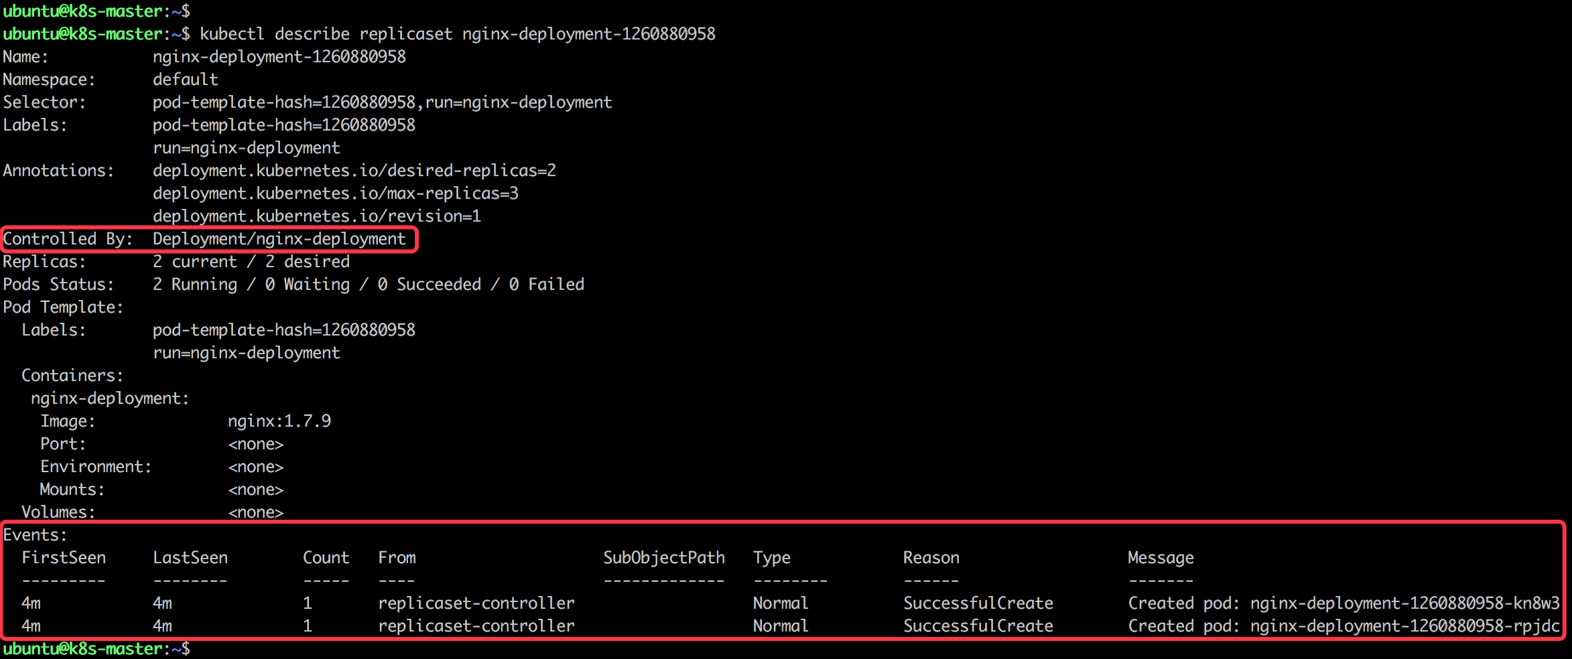
Task: Click the kubectl describe replicaset command text
Action: coord(458,34)
